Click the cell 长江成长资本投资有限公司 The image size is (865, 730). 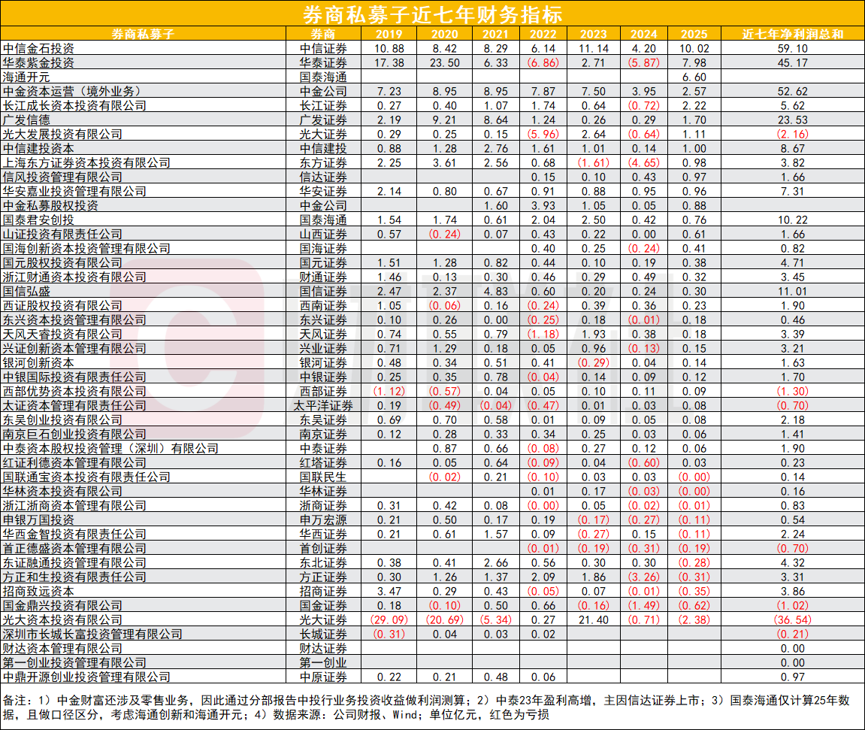[x=74, y=106]
